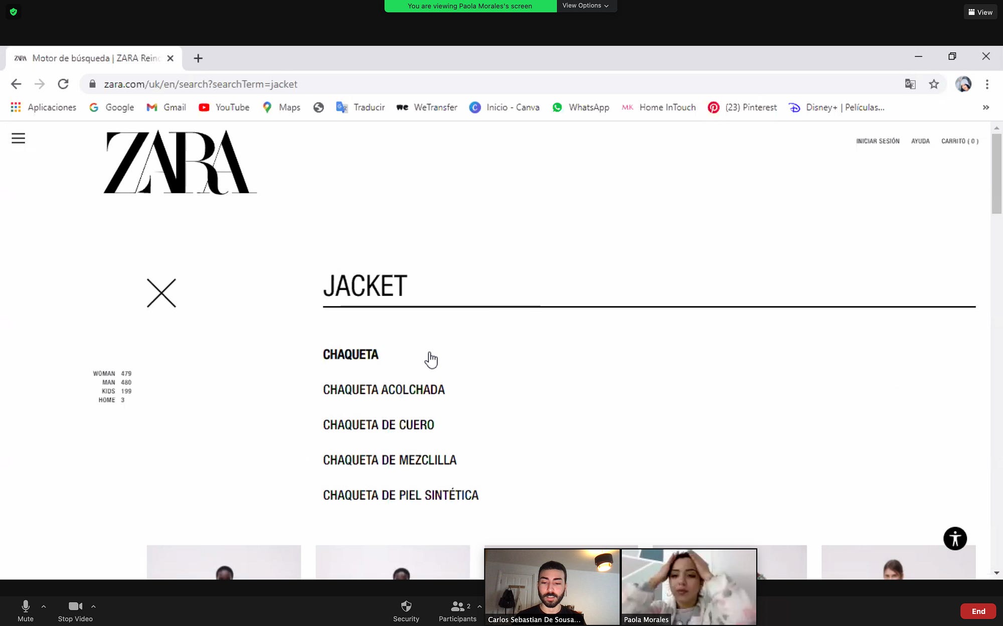Filter results by KIDS 199
This screenshot has width=1003, height=626.
(116, 391)
